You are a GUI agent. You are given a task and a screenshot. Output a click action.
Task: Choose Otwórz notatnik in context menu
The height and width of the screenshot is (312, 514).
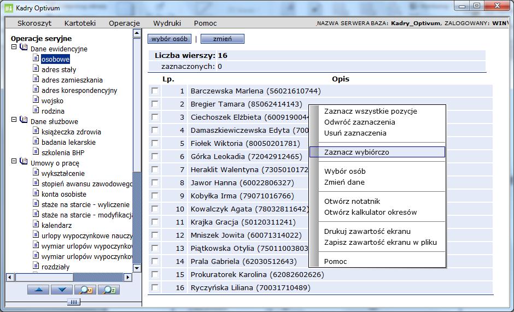point(352,201)
